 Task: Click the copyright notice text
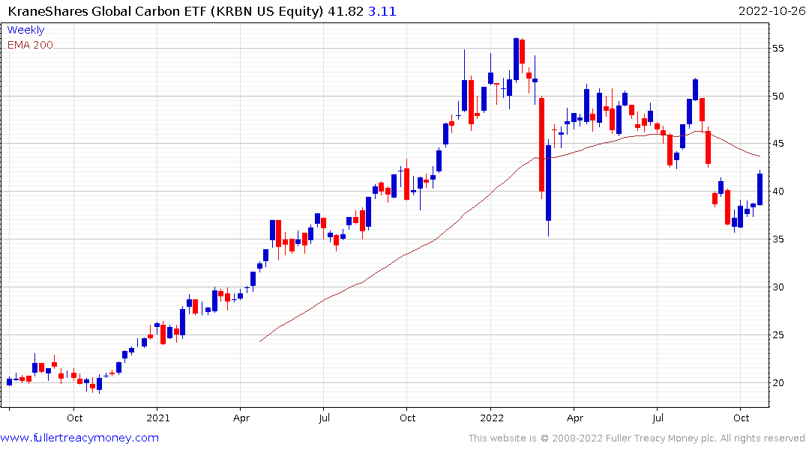[637, 439]
